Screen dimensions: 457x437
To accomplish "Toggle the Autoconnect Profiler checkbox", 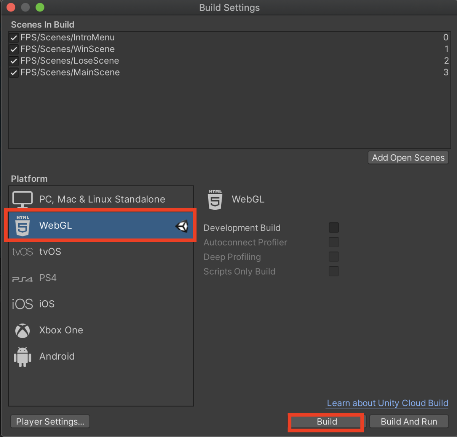I will [334, 242].
